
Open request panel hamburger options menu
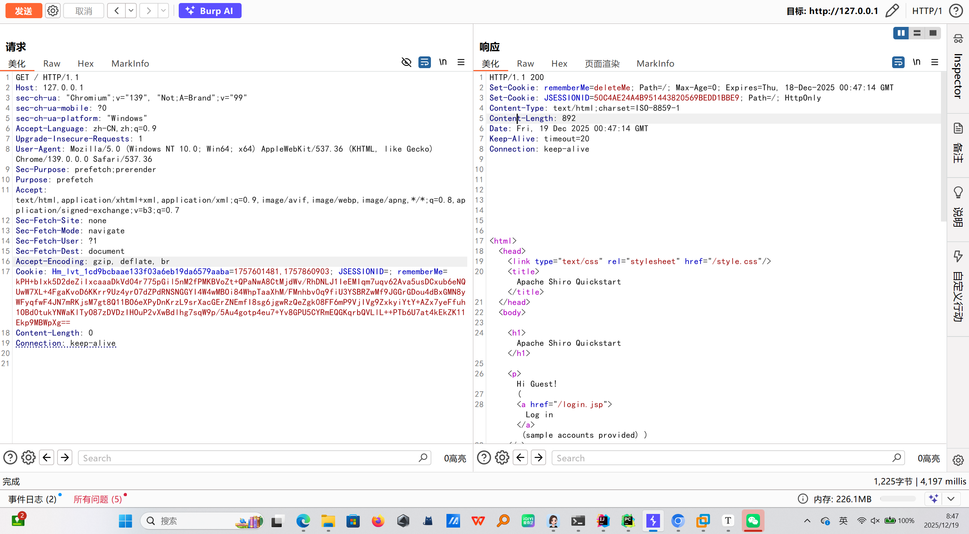pyautogui.click(x=461, y=62)
